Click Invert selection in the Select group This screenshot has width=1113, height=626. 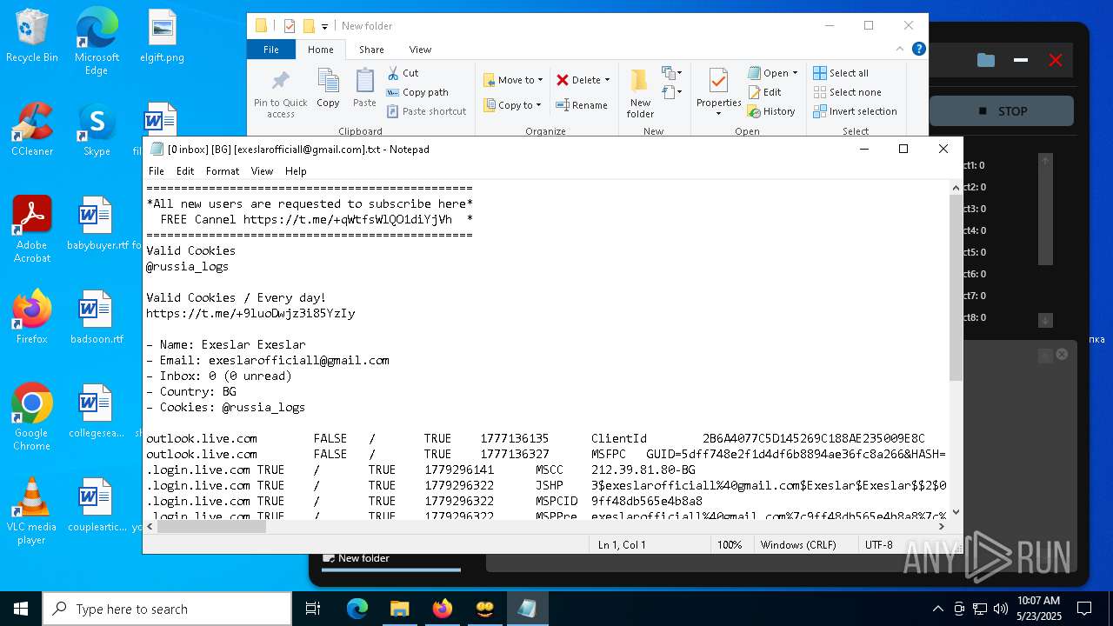click(x=855, y=111)
